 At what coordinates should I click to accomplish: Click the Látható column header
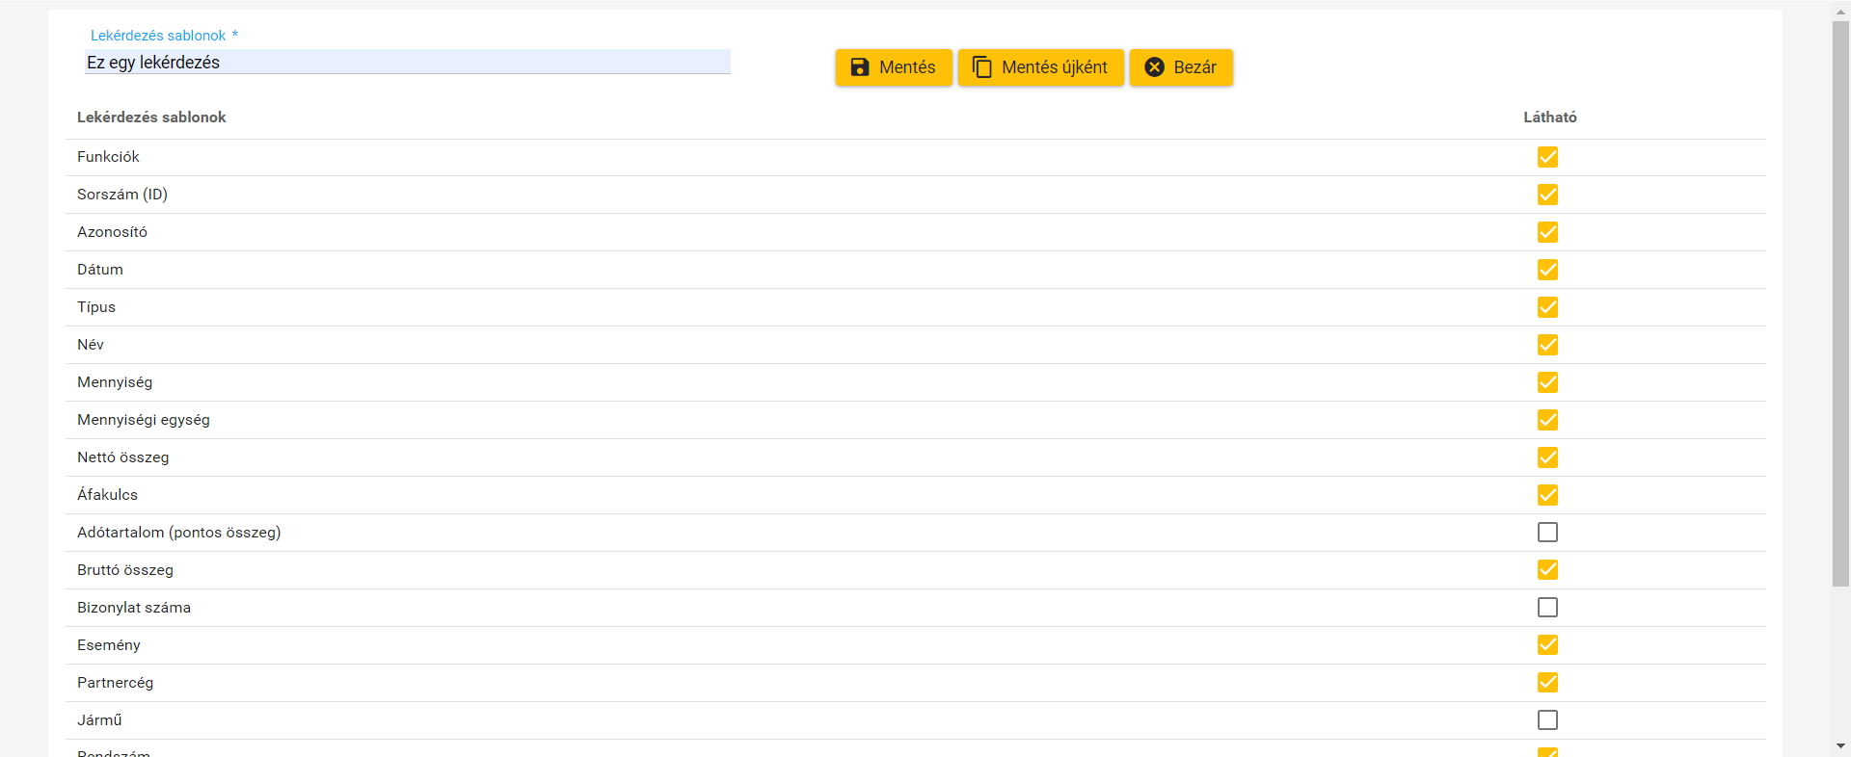coord(1549,117)
